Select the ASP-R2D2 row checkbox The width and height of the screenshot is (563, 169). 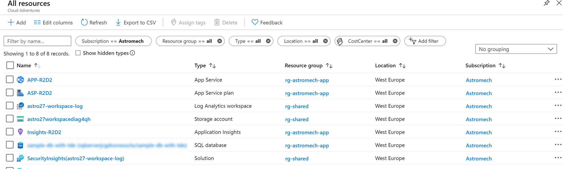[x=10, y=93]
